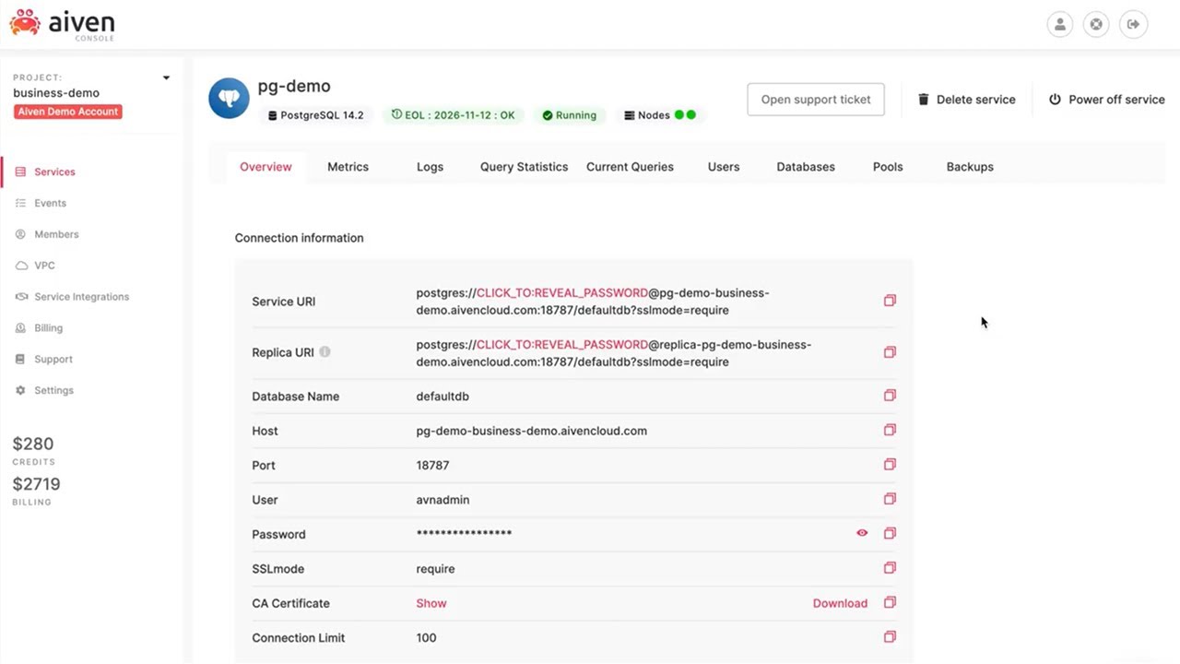Click the EOL 2026-11-12 status badge
Image resolution: width=1180 pixels, height=664 pixels.
pyautogui.click(x=452, y=115)
